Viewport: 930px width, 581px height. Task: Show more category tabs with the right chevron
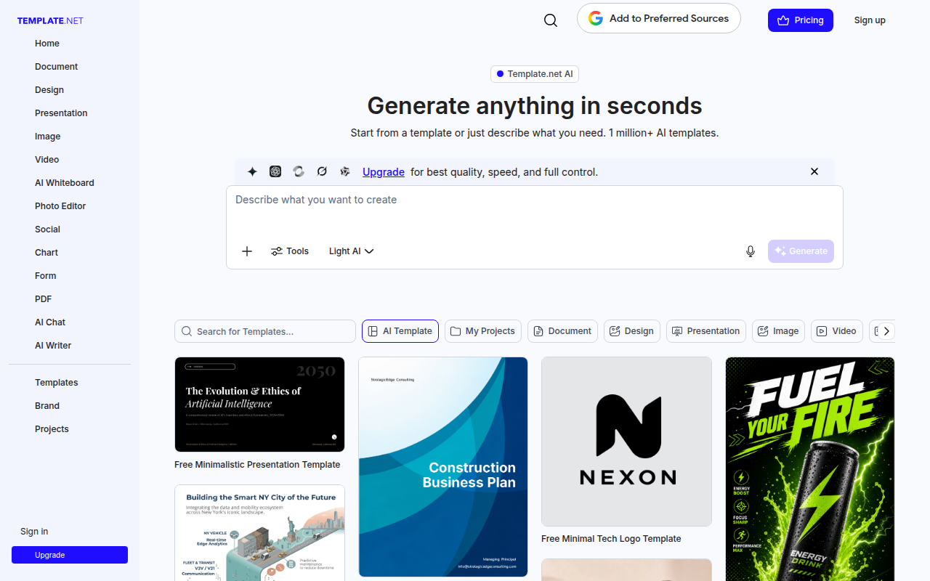tap(886, 331)
